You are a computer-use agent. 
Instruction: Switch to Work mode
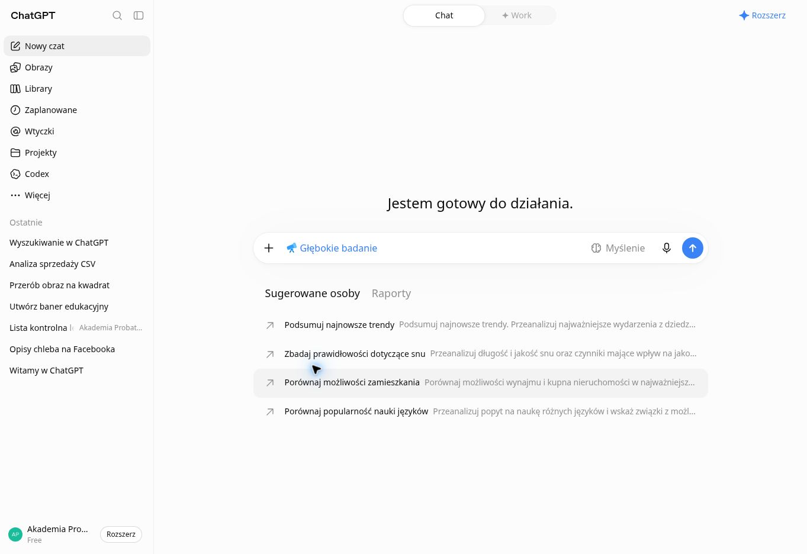(x=517, y=15)
